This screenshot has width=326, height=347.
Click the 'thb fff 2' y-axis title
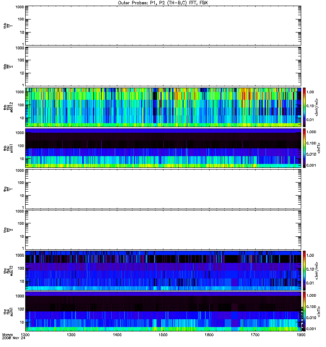tap(8, 67)
